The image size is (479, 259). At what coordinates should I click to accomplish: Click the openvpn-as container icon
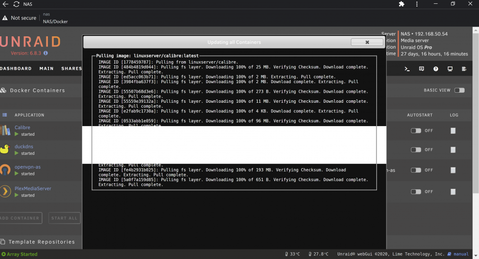click(5, 170)
